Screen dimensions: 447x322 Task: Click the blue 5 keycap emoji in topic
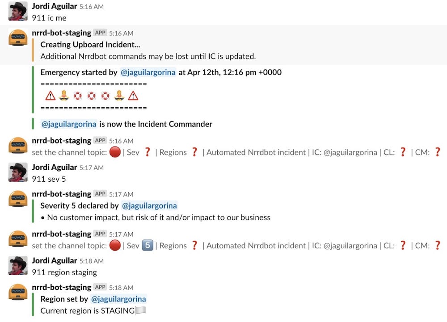pos(147,246)
